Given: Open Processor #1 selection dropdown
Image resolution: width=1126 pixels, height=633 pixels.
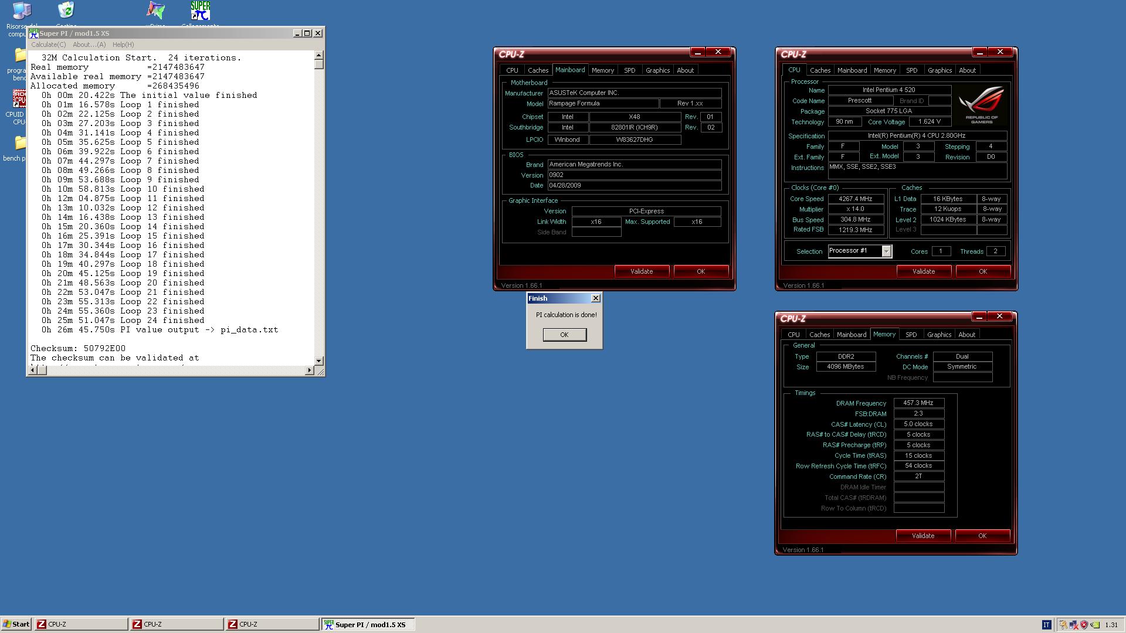Looking at the screenshot, I should pos(886,251).
